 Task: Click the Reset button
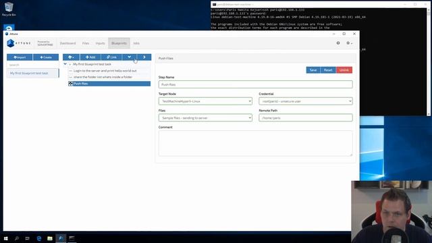328,70
